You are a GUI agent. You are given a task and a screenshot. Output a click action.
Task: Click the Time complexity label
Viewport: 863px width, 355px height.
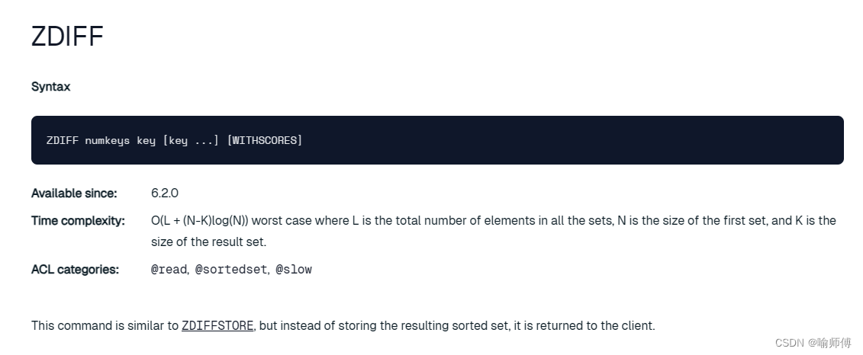[x=78, y=221]
